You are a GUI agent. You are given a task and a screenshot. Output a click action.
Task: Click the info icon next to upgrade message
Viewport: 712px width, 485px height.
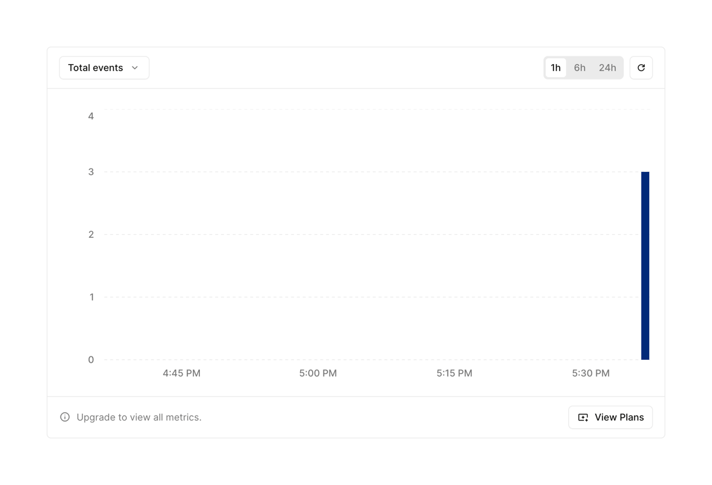pyautogui.click(x=64, y=417)
